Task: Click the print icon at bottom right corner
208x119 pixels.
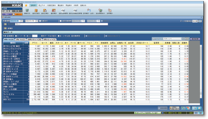Action: 199,108
